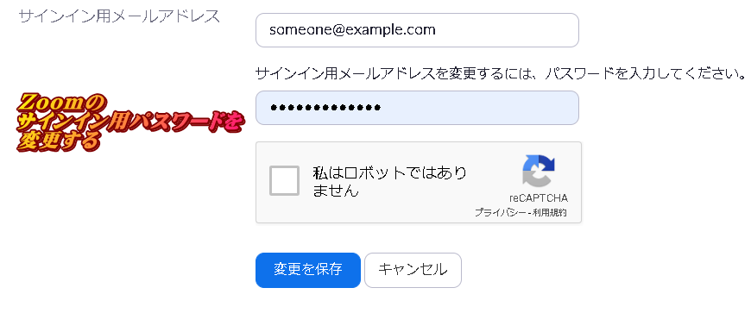Open the 利用規約 link in reCAPTCHA
The width and height of the screenshot is (751, 313).
click(x=549, y=212)
